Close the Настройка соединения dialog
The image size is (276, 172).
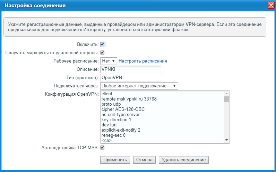pos(271,6)
